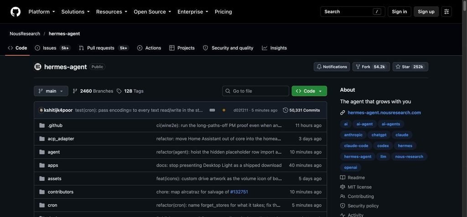The image size is (467, 217).
Task: Open the appearance settings icon beside Sign up
Action: (x=446, y=11)
